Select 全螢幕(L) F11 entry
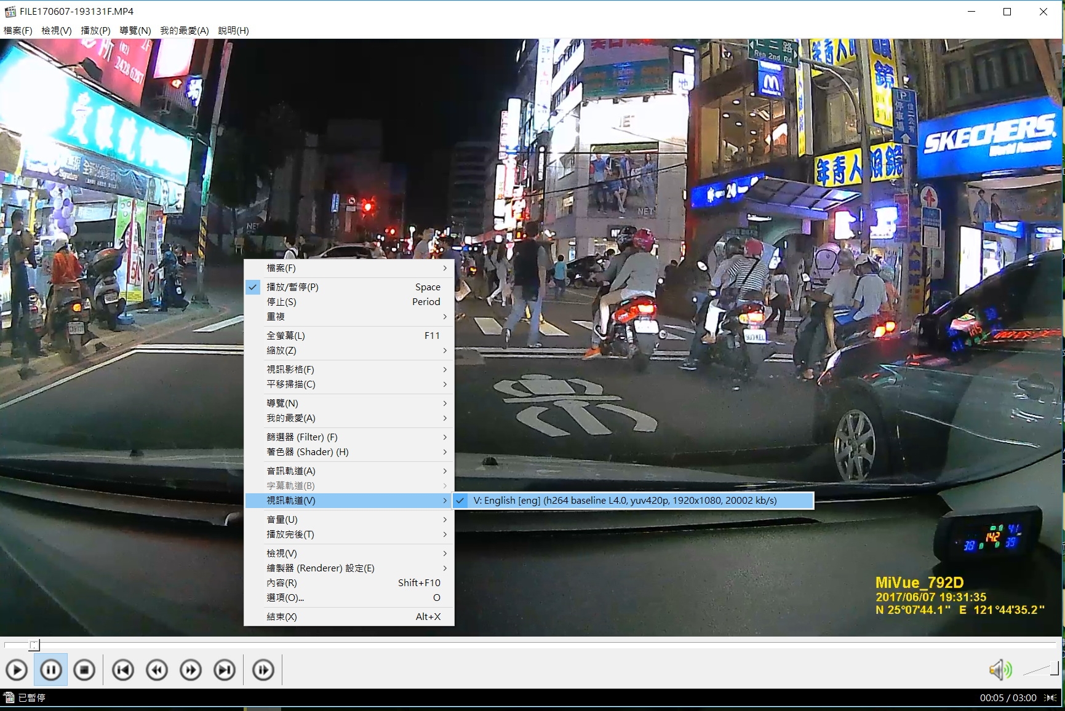 pyautogui.click(x=349, y=336)
